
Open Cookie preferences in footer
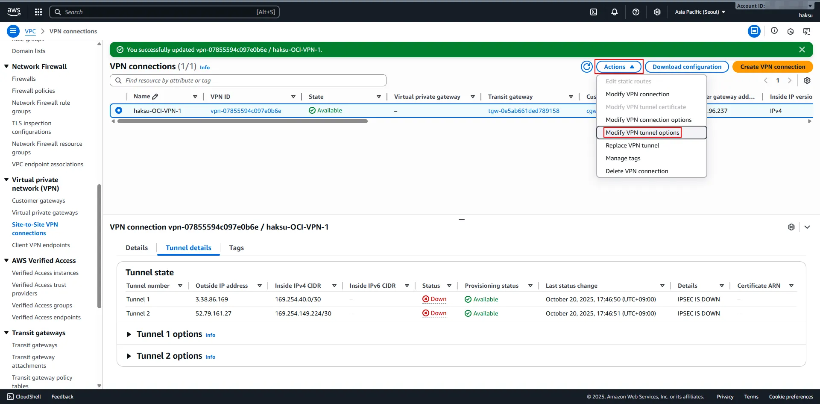(791, 397)
